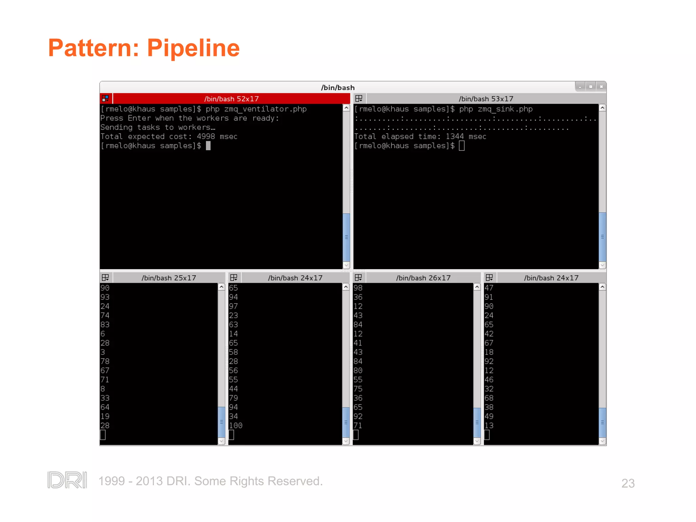The image size is (696, 522).
Task: Click scroll-up arrow in ventilator terminal
Action: tap(346, 108)
